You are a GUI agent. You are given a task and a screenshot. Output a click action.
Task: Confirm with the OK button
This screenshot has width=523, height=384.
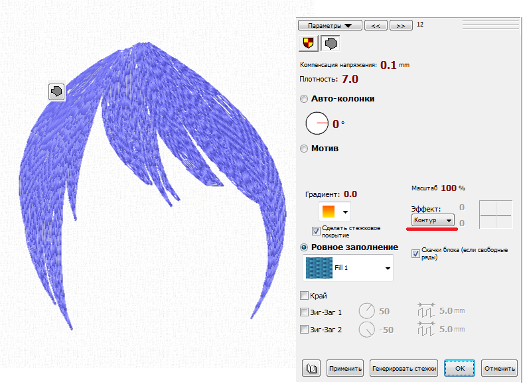point(460,368)
